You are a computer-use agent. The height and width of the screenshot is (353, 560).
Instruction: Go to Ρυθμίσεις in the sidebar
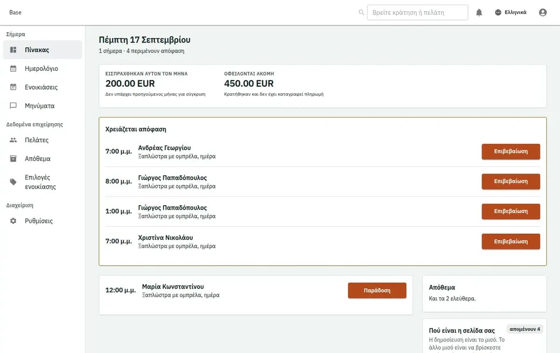(42, 221)
